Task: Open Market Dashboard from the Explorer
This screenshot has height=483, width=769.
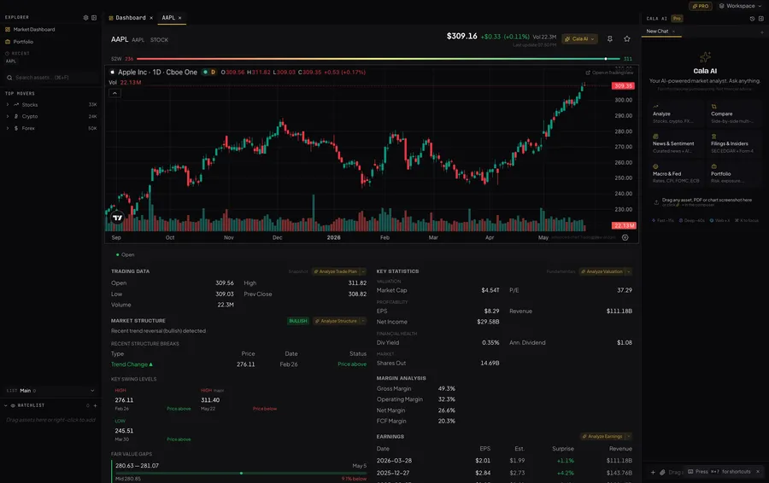Action: point(34,29)
